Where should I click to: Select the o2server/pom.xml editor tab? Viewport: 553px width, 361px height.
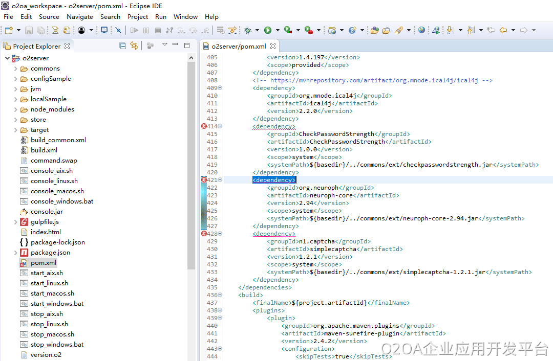pyautogui.click(x=238, y=46)
